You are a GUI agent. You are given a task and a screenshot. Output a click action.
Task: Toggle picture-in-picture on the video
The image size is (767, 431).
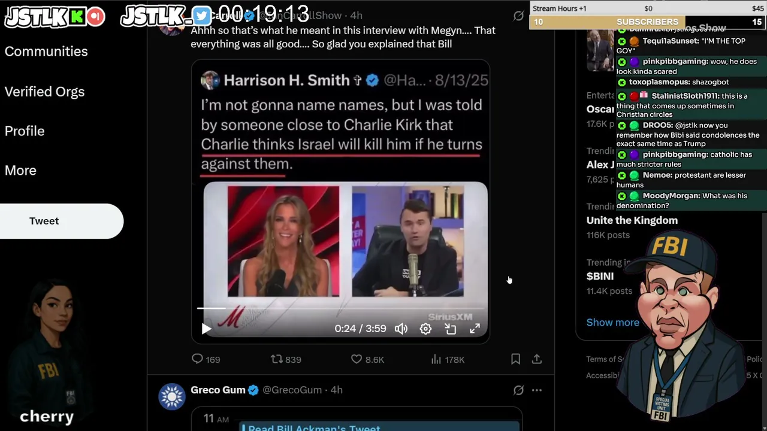click(451, 329)
